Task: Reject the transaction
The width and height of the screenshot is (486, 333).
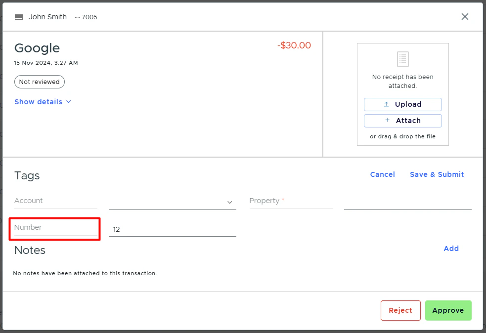Action: tap(400, 310)
